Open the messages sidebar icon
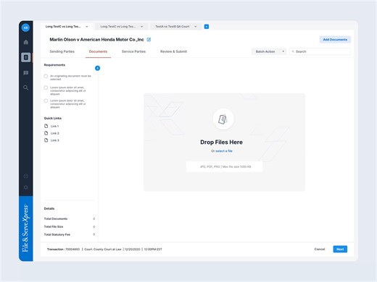The image size is (377, 282). (x=26, y=73)
